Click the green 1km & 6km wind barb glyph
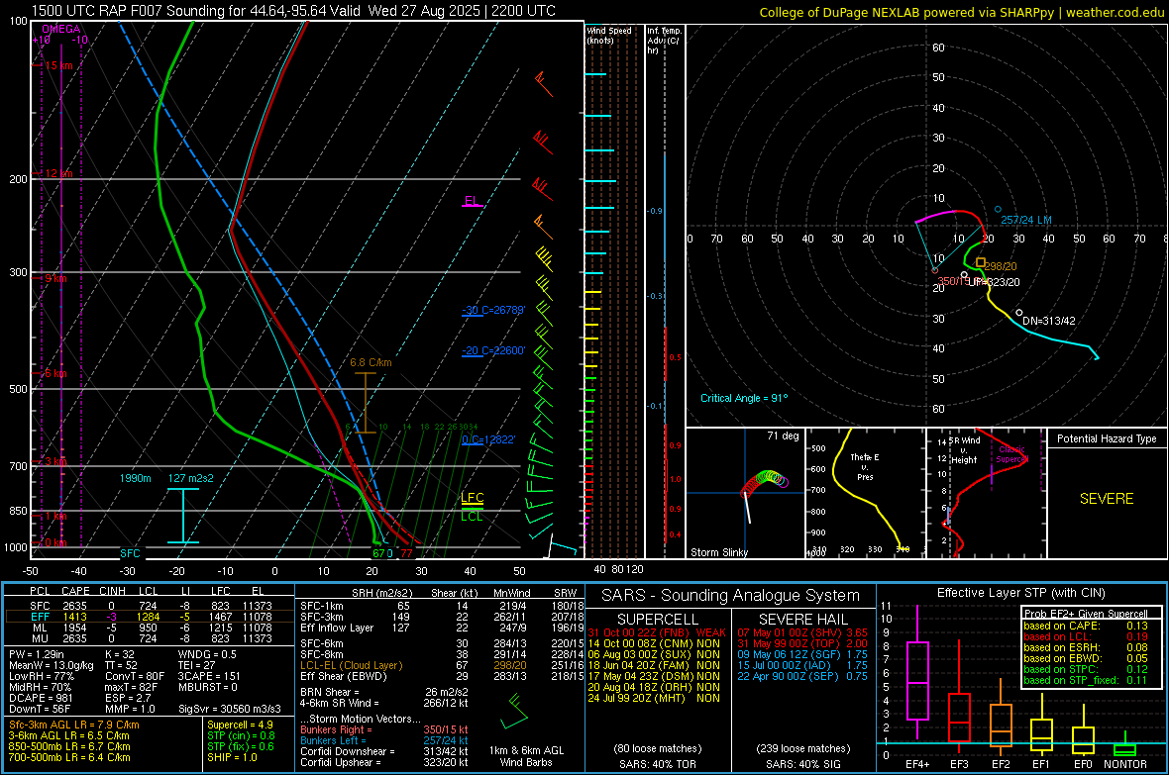The image size is (1169, 775). (514, 711)
